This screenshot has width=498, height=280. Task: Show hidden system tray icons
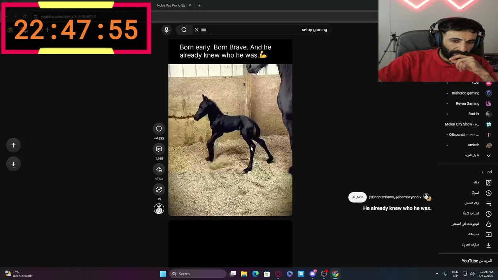tap(437, 274)
